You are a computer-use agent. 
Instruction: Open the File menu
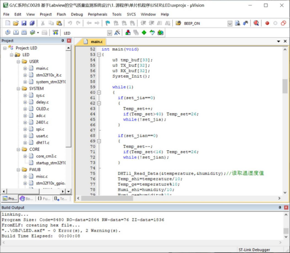coord(6,14)
